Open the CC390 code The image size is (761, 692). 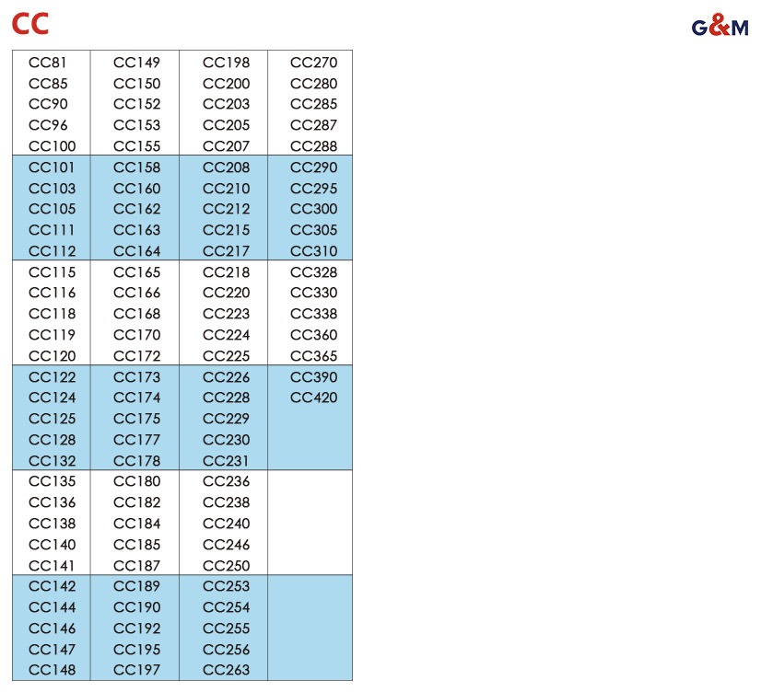pos(313,377)
